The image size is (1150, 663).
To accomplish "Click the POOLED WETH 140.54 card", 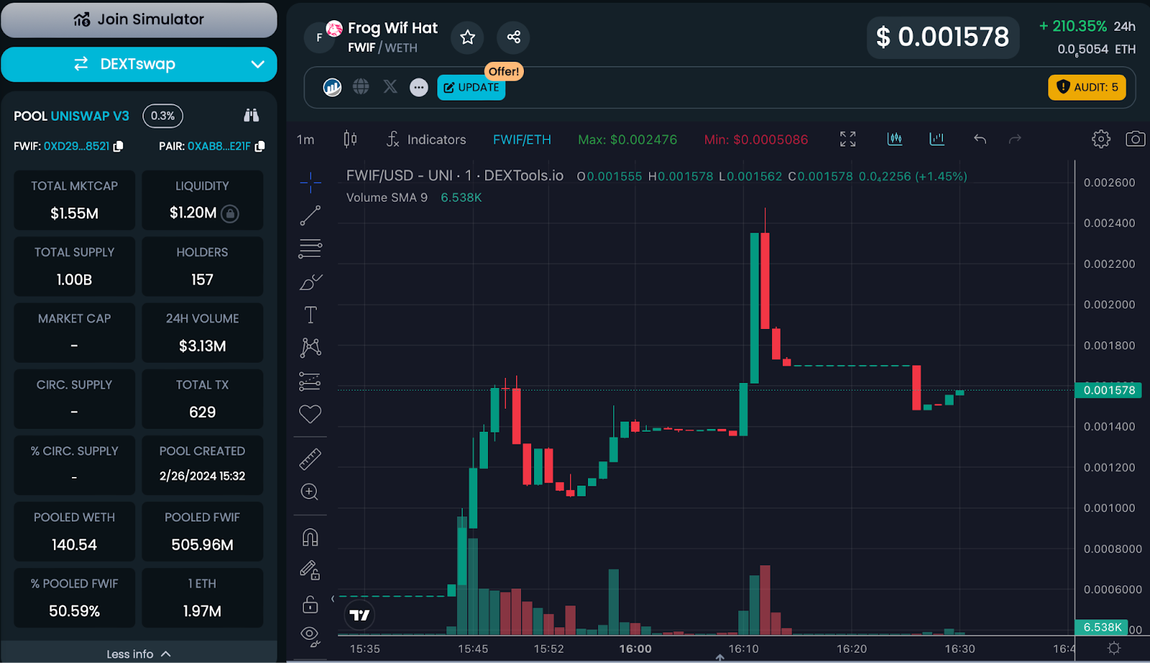I will pos(75,532).
